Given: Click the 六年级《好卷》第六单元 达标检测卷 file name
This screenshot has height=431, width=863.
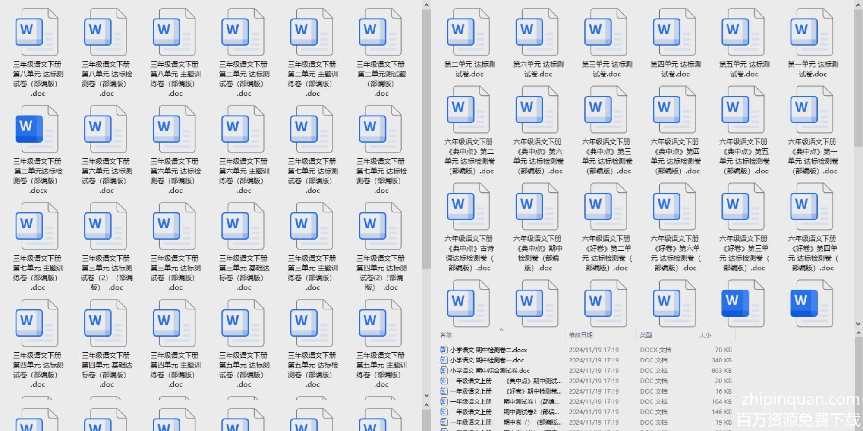Looking at the screenshot, I should pyautogui.click(x=675, y=253).
